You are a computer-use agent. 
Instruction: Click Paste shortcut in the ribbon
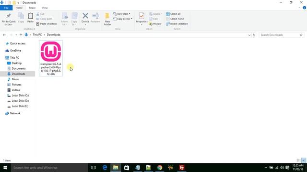47,24
